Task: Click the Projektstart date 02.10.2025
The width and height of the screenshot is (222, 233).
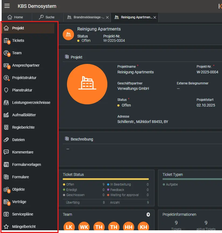Action: [206, 105]
